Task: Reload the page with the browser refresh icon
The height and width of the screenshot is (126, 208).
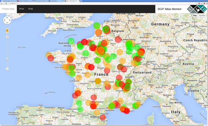Action: (6, 4)
